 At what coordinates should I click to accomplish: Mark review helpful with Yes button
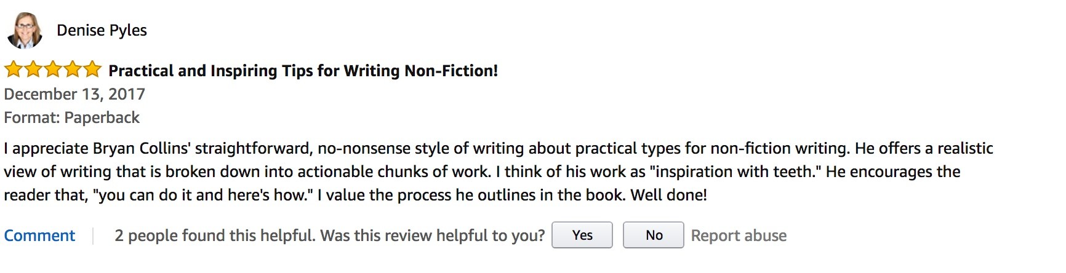582,235
